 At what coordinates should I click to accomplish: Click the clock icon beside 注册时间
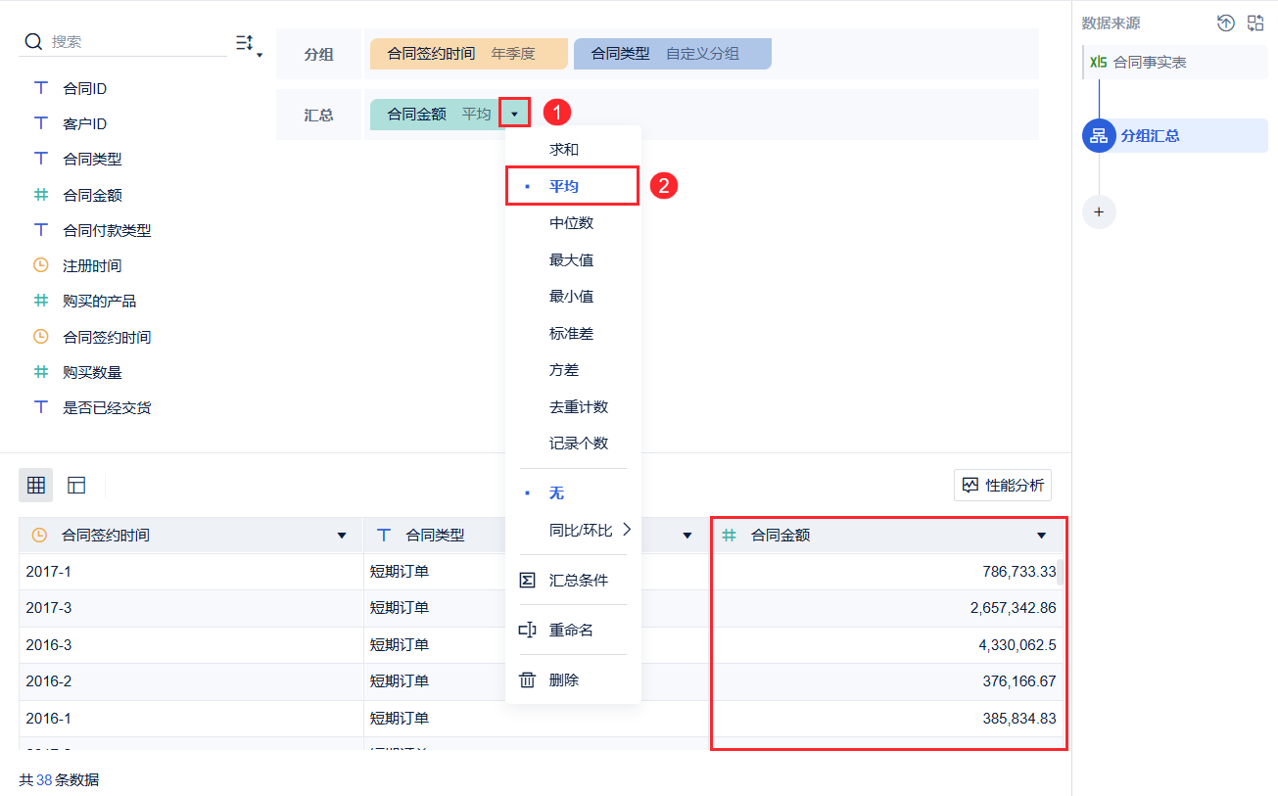click(x=40, y=265)
